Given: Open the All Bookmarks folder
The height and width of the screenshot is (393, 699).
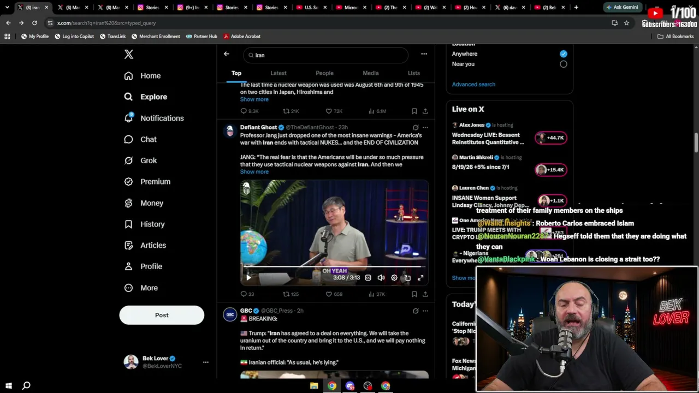Looking at the screenshot, I should [x=676, y=36].
